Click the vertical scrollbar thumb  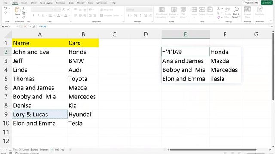273,67
